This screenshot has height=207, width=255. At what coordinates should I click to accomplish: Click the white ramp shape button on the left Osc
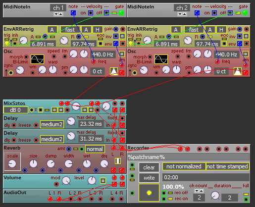pos(114,71)
